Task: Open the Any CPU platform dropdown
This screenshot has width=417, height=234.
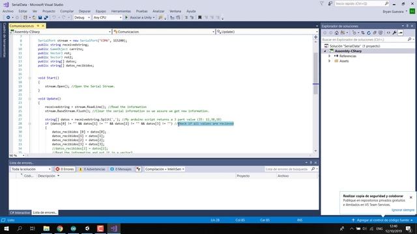Action: (108, 18)
